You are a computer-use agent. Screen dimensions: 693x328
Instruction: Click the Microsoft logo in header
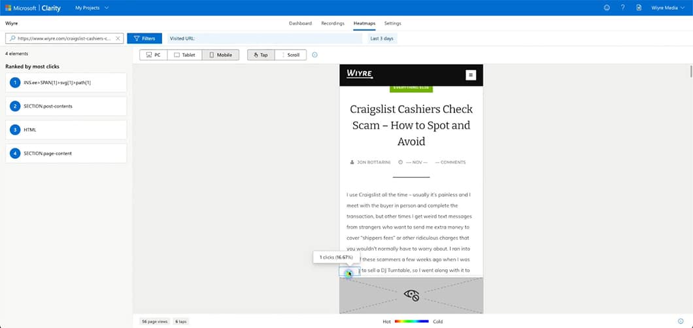pyautogui.click(x=8, y=8)
